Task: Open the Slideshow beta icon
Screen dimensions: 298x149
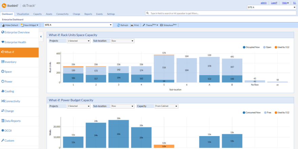Action: (161, 25)
